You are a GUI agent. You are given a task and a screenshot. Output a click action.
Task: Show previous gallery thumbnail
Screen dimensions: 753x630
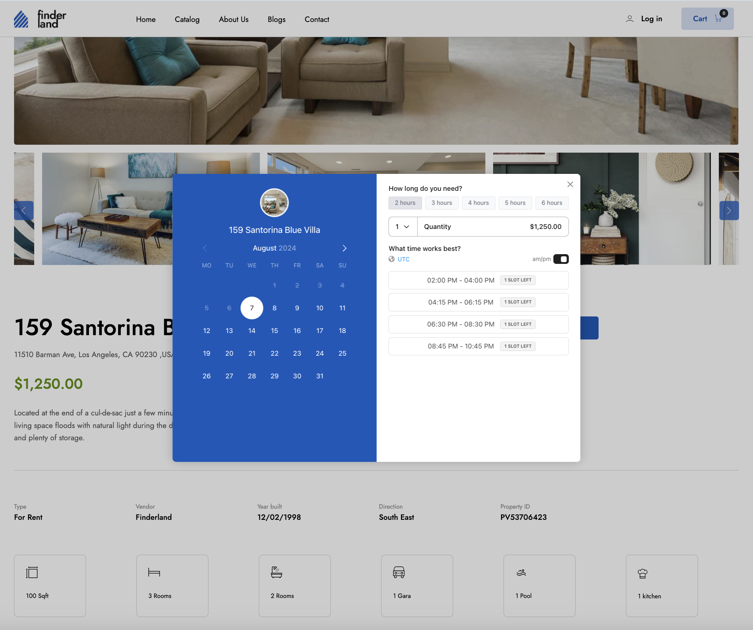click(x=24, y=211)
